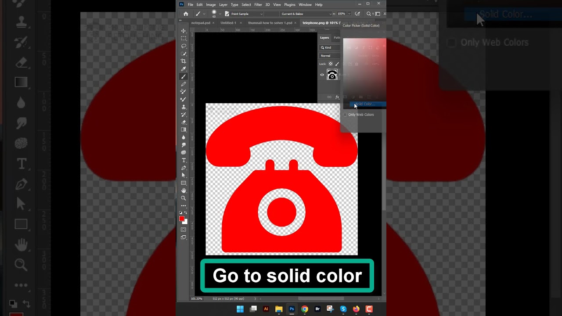Open Adobe Illustrator from the taskbar
Screen dimensions: 562x316
point(266,309)
